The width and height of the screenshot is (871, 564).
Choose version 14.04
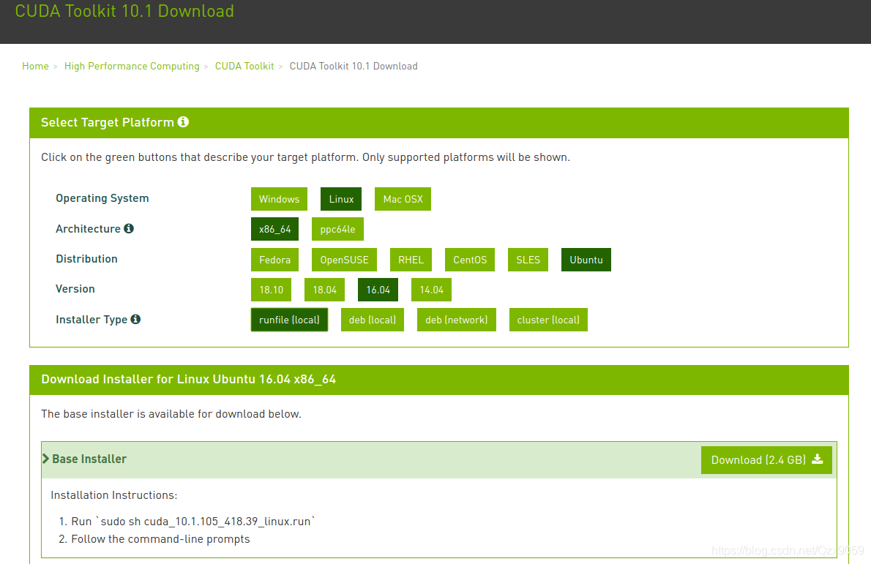tap(432, 290)
